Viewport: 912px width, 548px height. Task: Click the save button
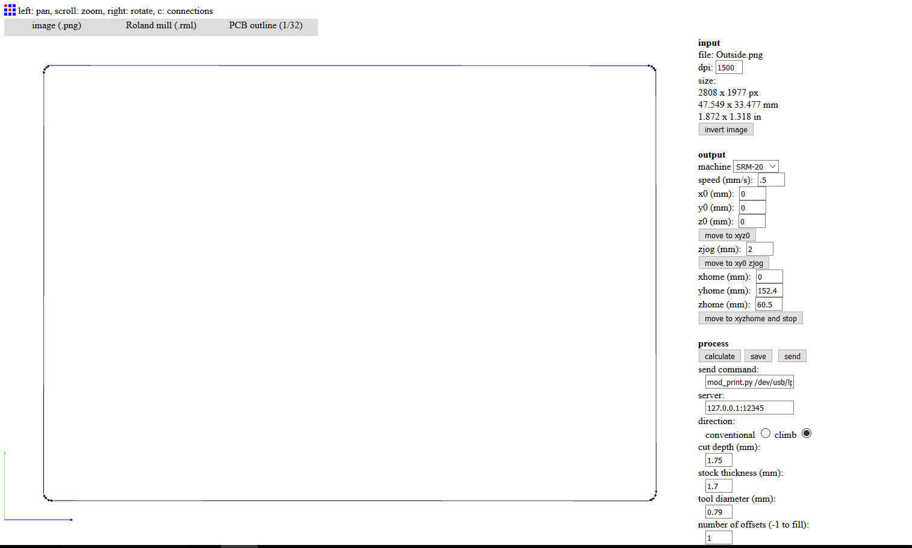tap(758, 356)
